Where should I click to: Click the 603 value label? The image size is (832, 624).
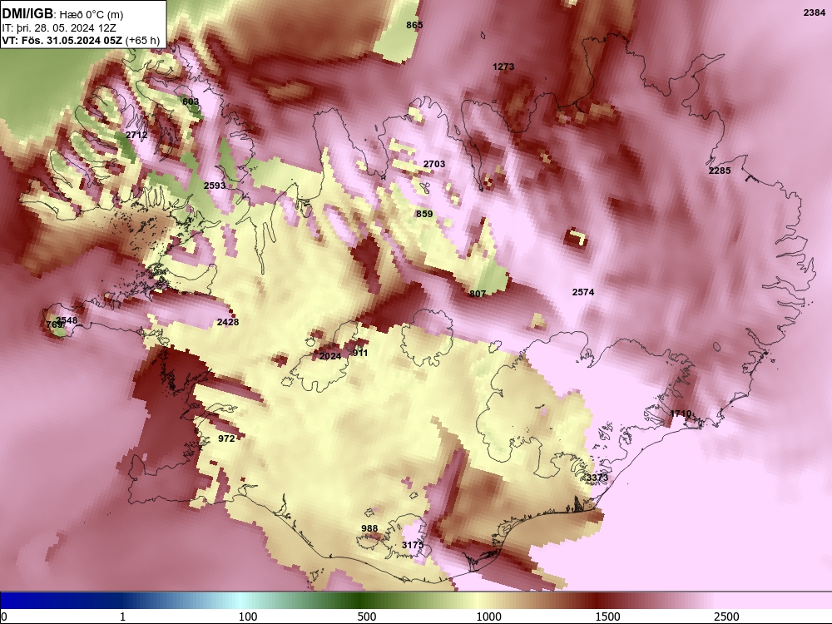pyautogui.click(x=190, y=102)
